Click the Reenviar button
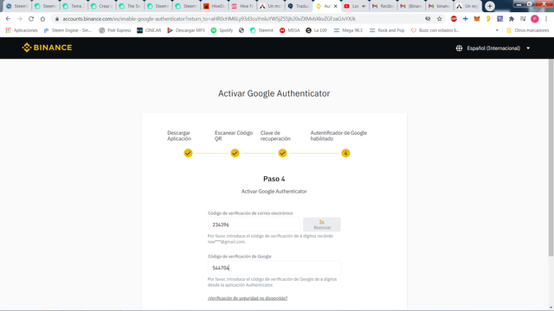 322,225
